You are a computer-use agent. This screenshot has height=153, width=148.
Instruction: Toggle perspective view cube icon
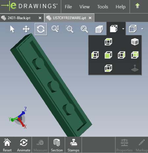tap(99, 29)
